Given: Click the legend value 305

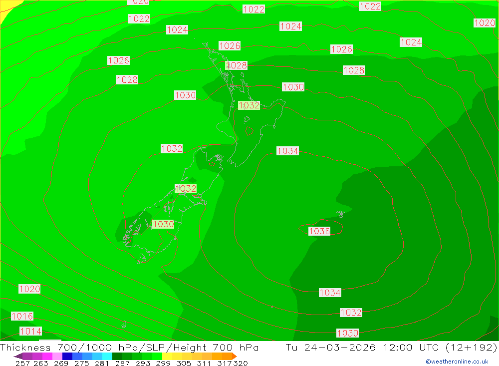Looking at the screenshot, I should [184, 363].
